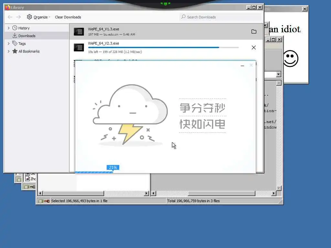Click the WePE_64_V1.3.exe file icon

79,32
